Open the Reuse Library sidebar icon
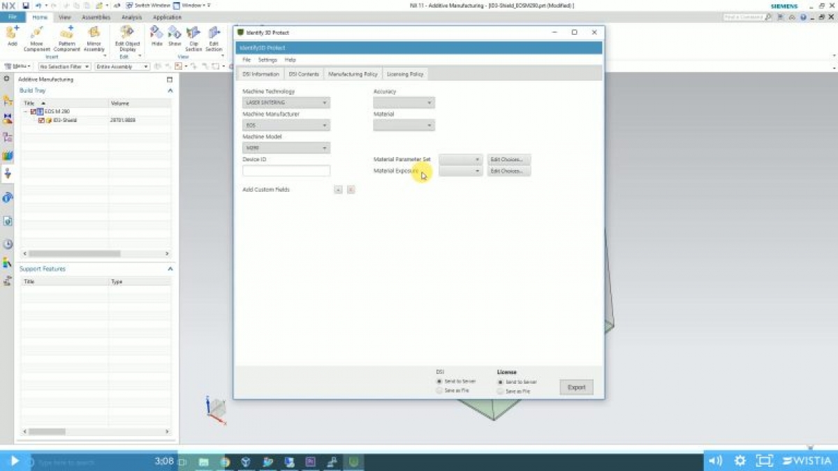This screenshot has width=838, height=471. (8, 156)
